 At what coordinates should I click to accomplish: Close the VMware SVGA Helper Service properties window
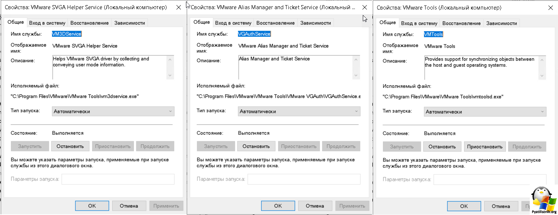(178, 7)
